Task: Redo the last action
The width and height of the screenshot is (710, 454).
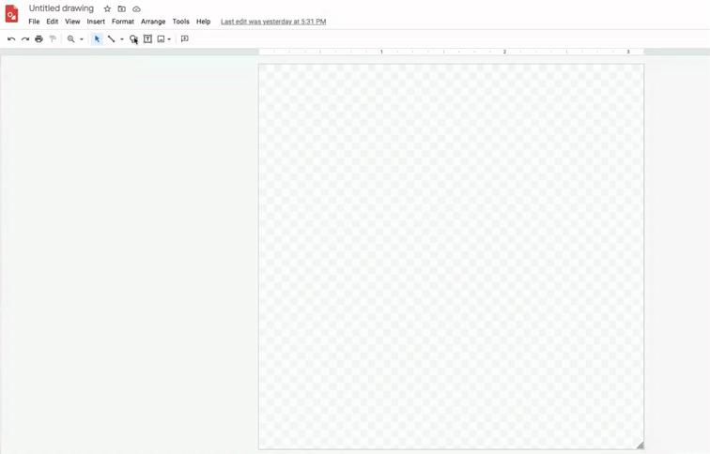Action: [25, 38]
